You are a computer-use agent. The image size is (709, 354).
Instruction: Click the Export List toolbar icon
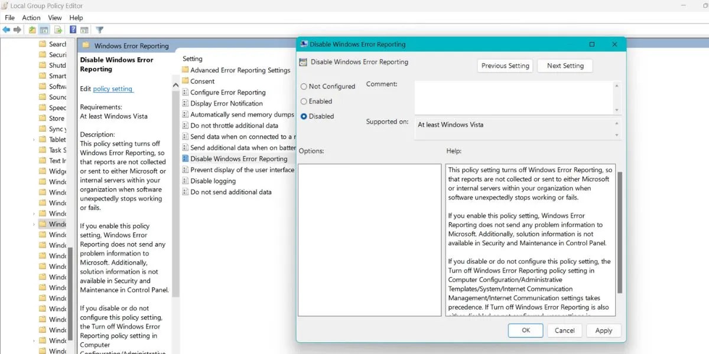click(x=57, y=30)
